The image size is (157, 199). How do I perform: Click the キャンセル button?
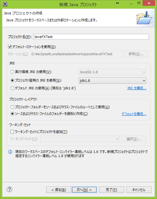139,190
